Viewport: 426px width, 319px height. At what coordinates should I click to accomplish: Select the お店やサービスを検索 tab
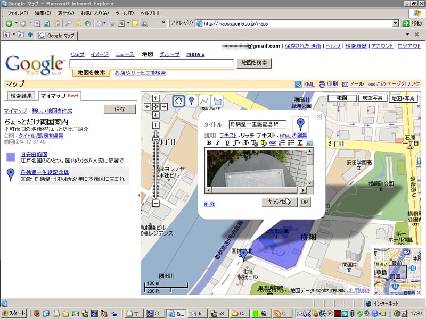[x=140, y=73]
